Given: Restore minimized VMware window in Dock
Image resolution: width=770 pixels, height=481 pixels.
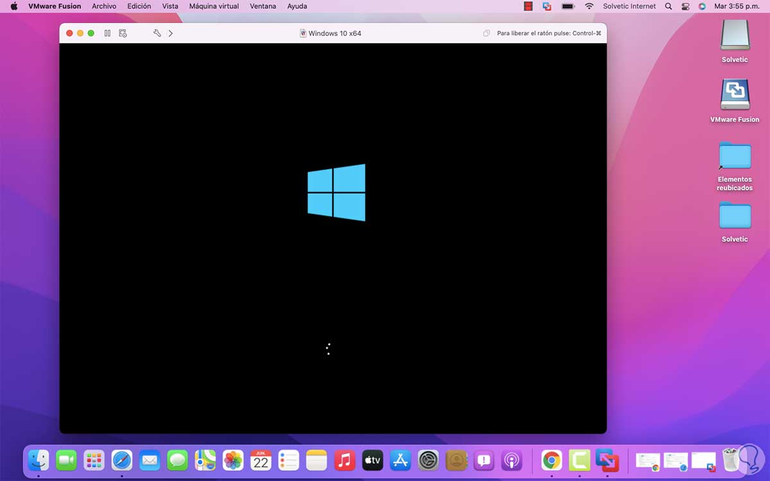Looking at the screenshot, I should tap(704, 461).
